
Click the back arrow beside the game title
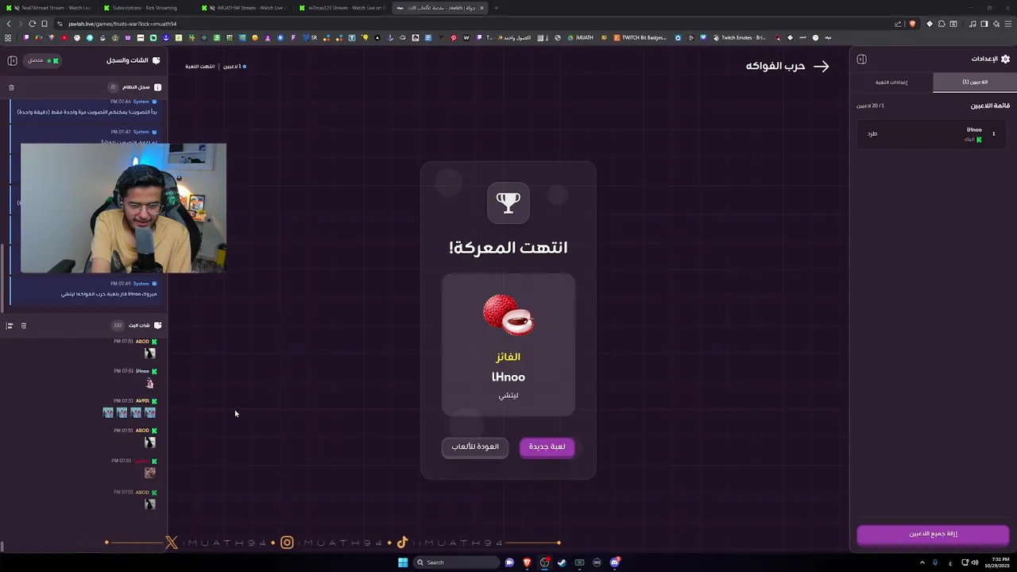821,67
